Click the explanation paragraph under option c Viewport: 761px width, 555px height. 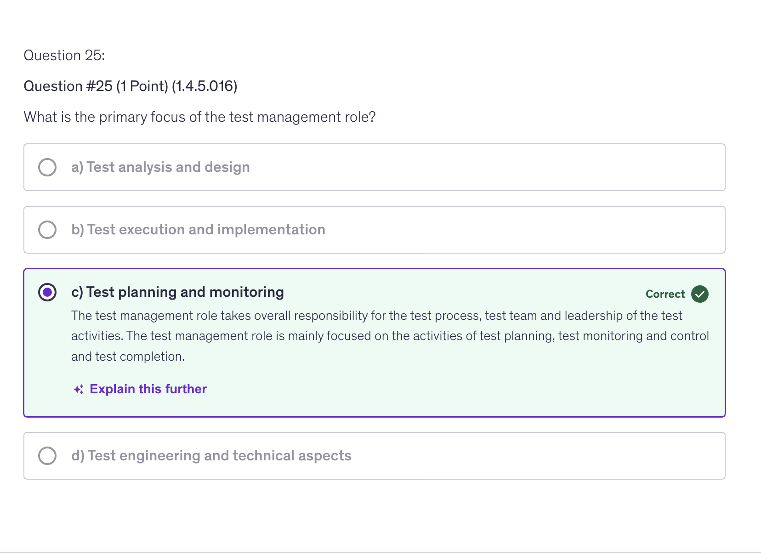tap(386, 335)
